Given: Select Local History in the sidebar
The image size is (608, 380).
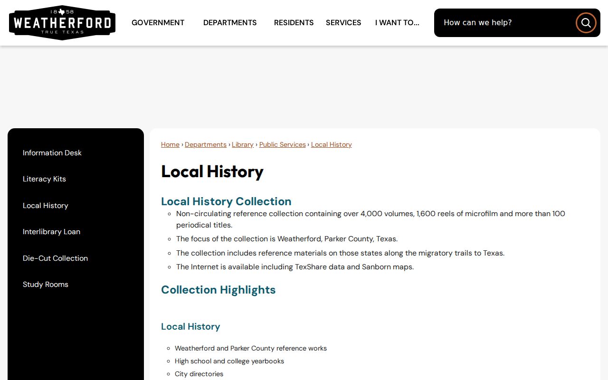Looking at the screenshot, I should coord(46,206).
